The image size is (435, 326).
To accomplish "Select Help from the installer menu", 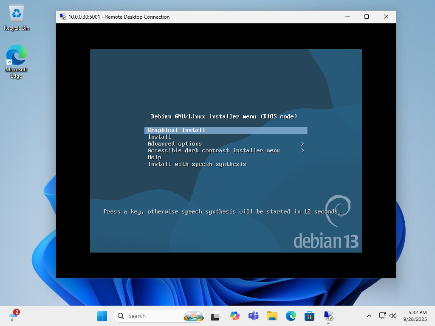I will point(155,157).
